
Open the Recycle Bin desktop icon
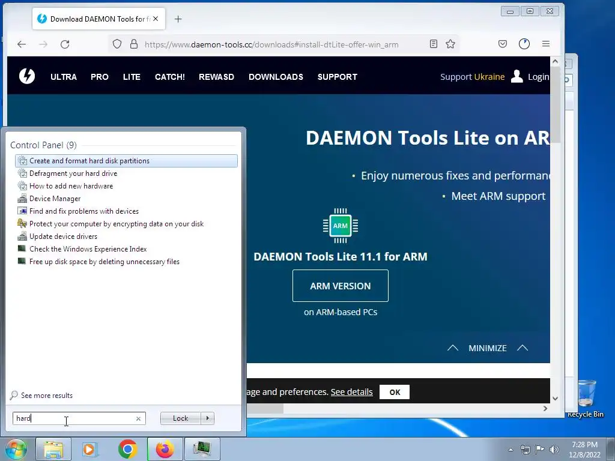[586, 399]
